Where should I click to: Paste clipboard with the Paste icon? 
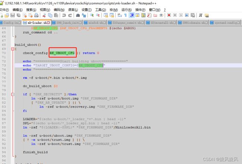point(56,15)
